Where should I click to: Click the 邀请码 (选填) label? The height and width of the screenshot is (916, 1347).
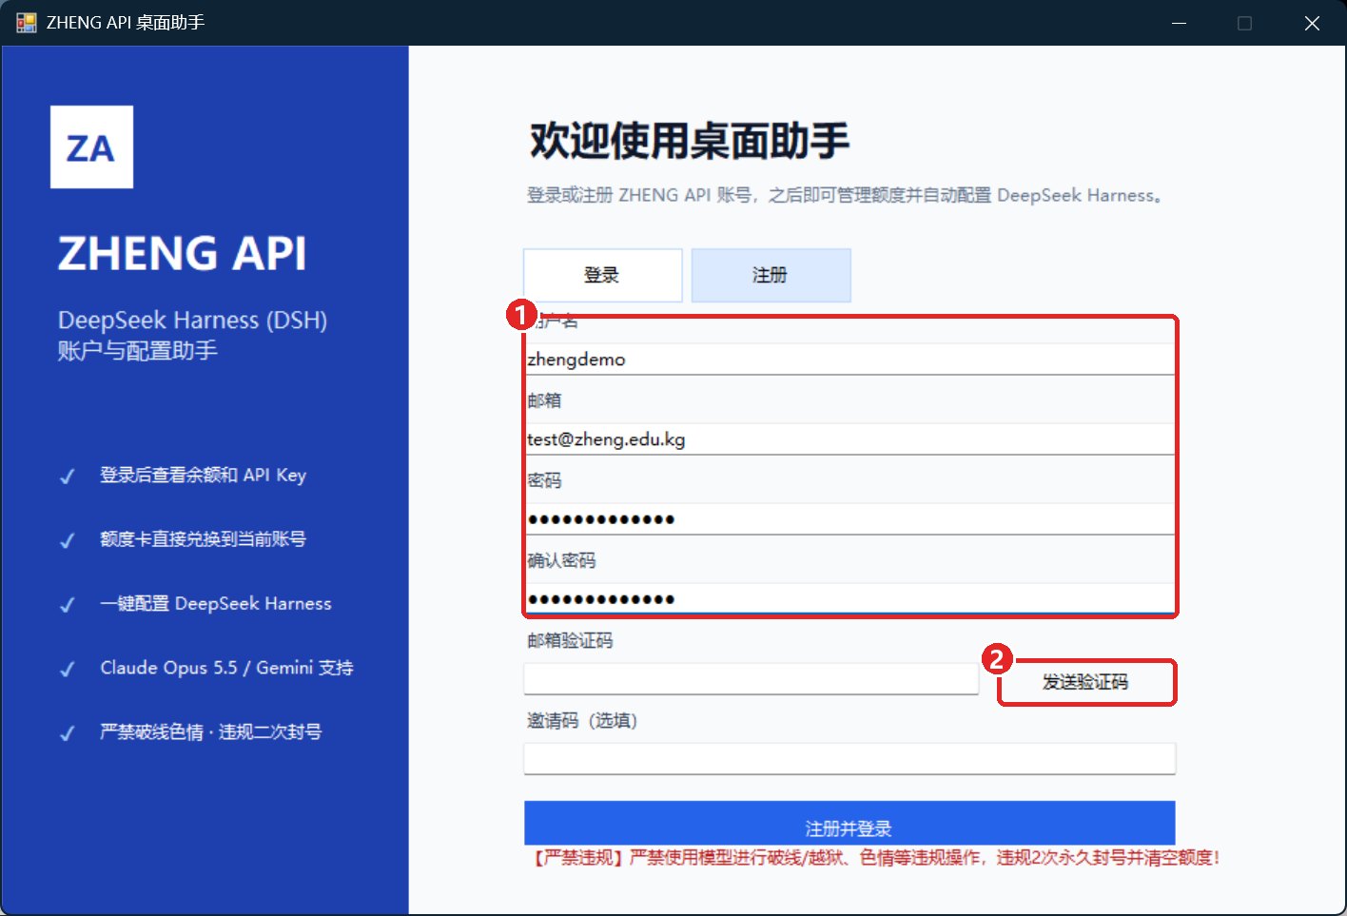click(x=582, y=720)
